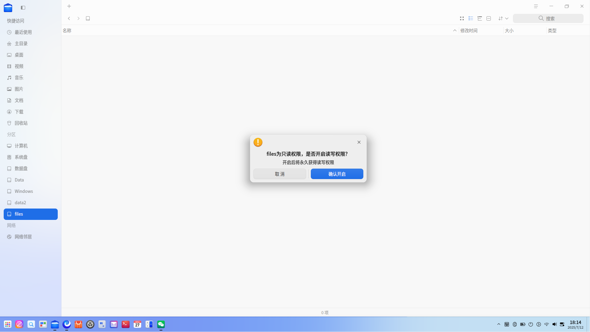Open the hamburger main menu
This screenshot has height=332, width=590.
tap(536, 6)
